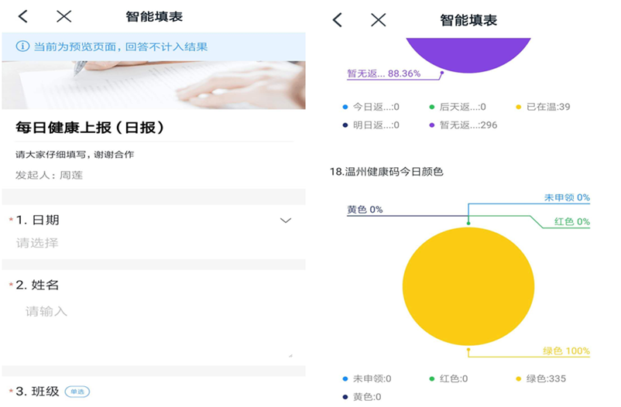Click the purple pie chart segment

tap(468, 53)
